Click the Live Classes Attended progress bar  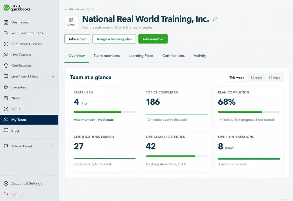(x=177, y=156)
